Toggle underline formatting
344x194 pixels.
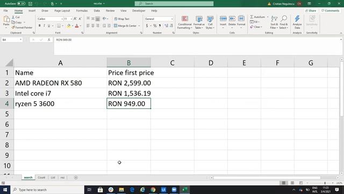click(49, 26)
